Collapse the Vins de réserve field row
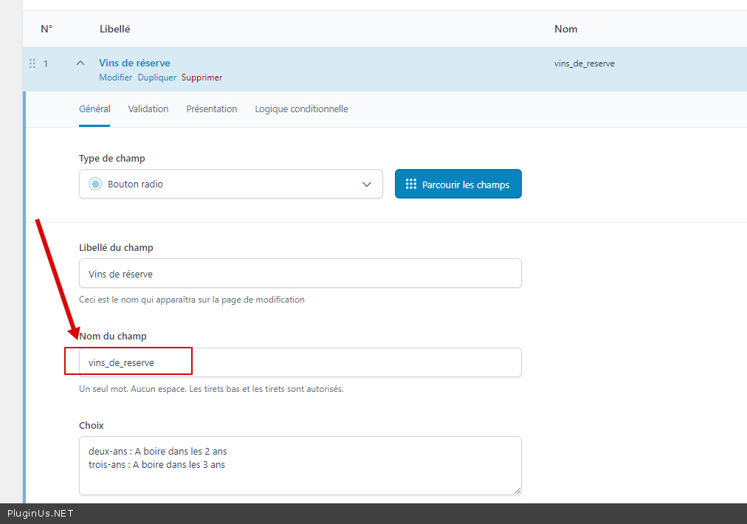 tap(80, 63)
